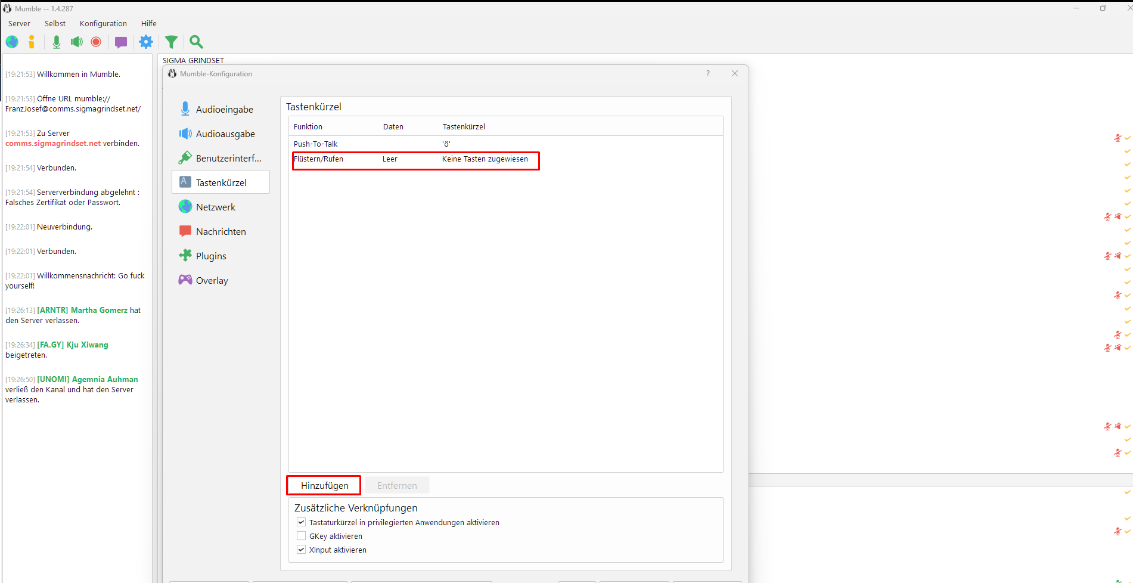Open the Nachrichten settings page
The height and width of the screenshot is (583, 1133).
(221, 231)
